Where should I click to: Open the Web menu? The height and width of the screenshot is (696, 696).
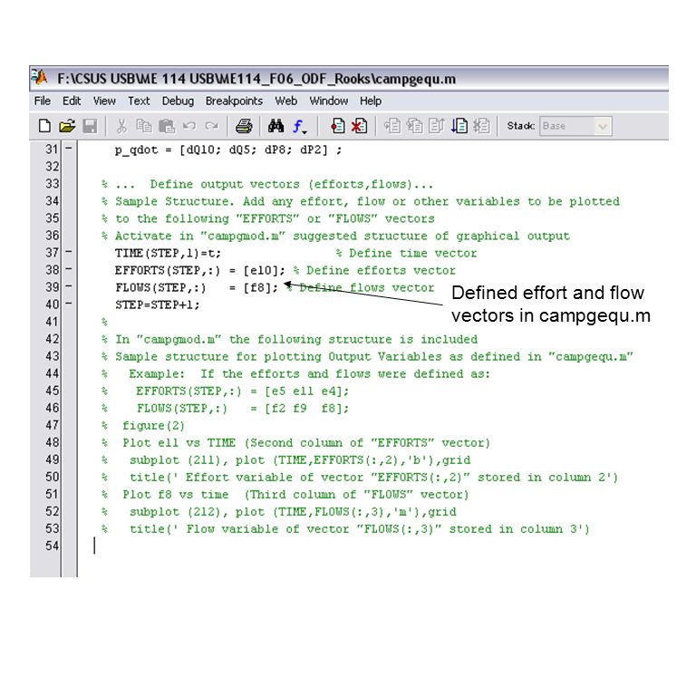click(x=285, y=101)
